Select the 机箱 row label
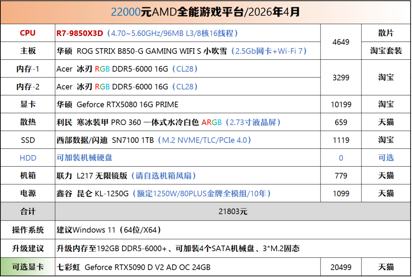 point(28,176)
